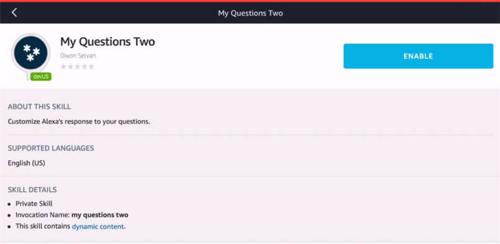Click developer name Dixon Selvan
The width and height of the screenshot is (500, 244).
click(x=78, y=56)
